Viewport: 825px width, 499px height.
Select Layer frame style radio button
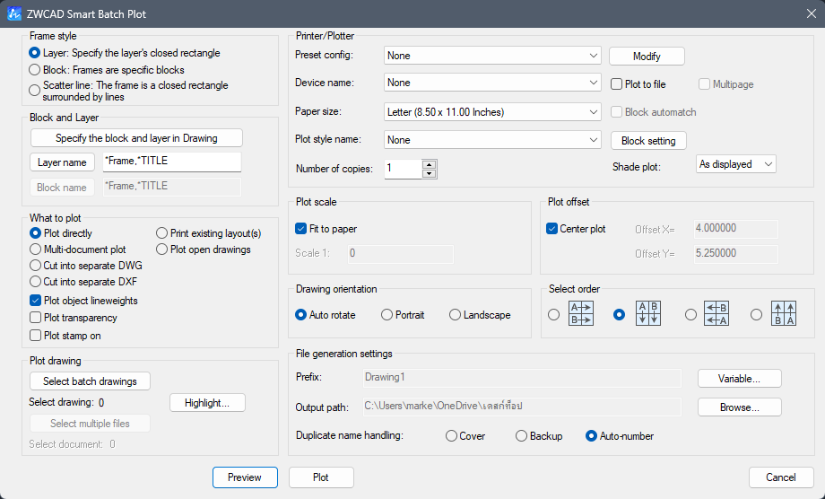click(x=35, y=53)
